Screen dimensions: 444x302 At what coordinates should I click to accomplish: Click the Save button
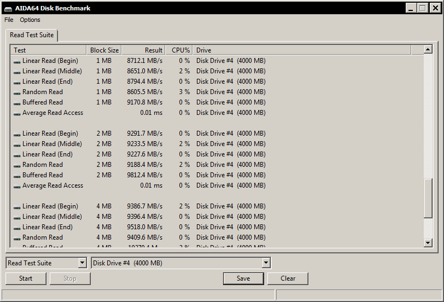coord(243,278)
